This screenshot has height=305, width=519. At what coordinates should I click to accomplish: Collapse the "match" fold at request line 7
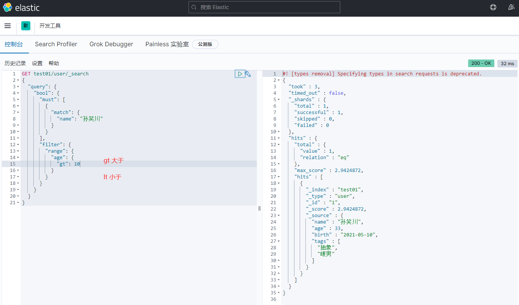point(18,113)
